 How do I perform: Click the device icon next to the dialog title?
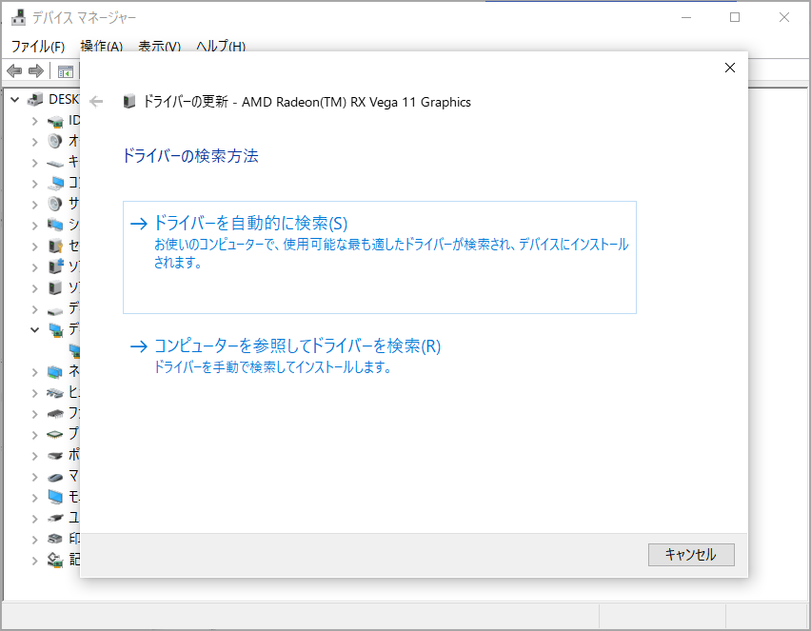click(x=129, y=101)
